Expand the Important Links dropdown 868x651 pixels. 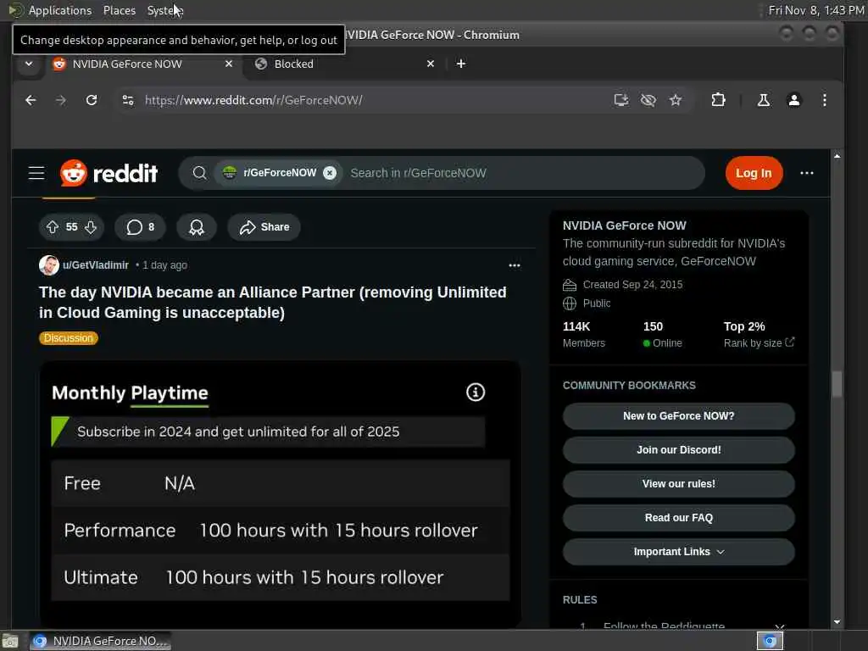coord(679,552)
